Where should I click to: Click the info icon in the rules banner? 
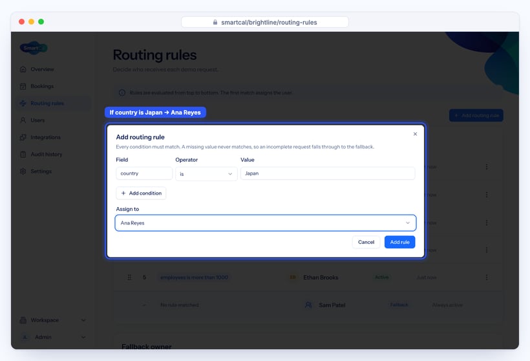tap(122, 93)
